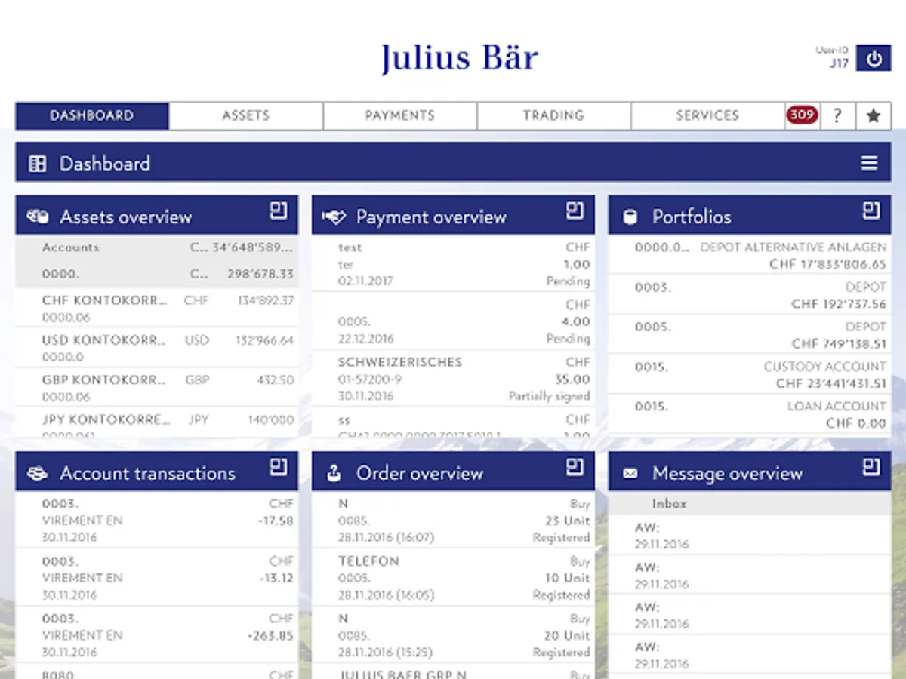Click the database icon in Portfolios
The width and height of the screenshot is (906, 679).
tap(630, 217)
